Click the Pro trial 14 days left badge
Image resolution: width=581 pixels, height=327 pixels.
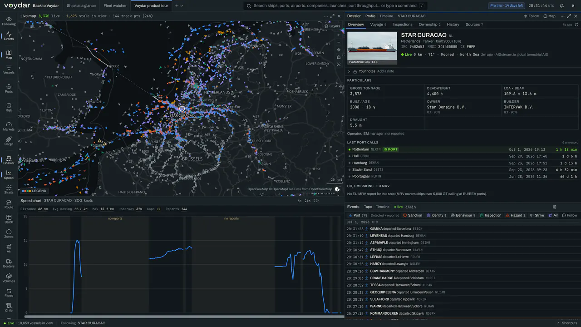507,6
